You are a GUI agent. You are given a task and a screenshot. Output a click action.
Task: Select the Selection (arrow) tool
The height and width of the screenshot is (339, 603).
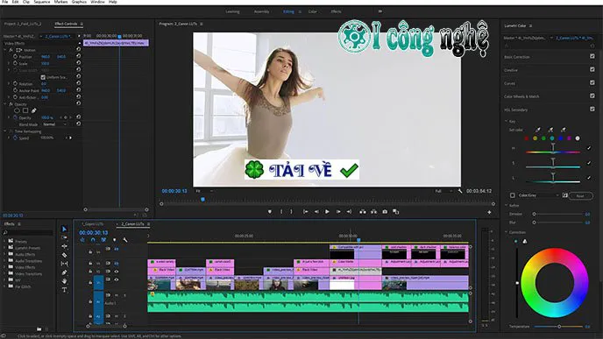(64, 230)
